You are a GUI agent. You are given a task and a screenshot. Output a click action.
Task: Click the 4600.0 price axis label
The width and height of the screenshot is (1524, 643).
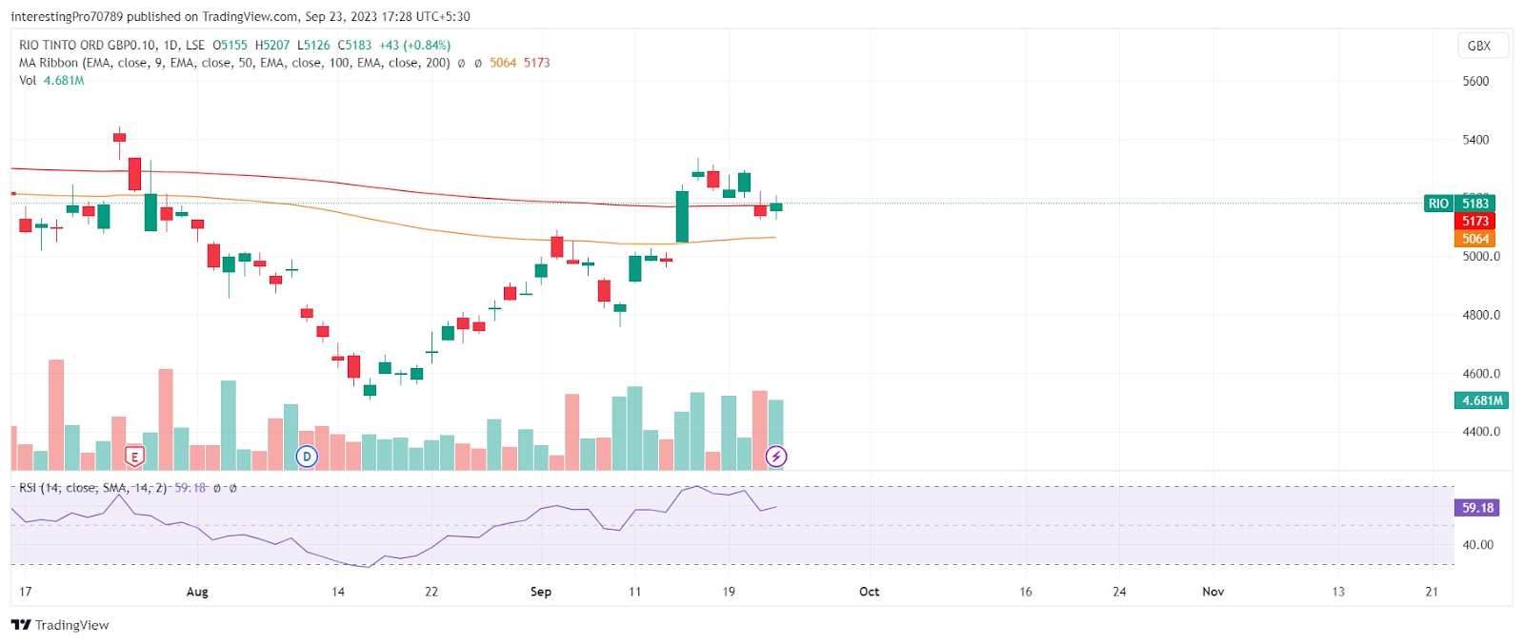coord(1481,374)
